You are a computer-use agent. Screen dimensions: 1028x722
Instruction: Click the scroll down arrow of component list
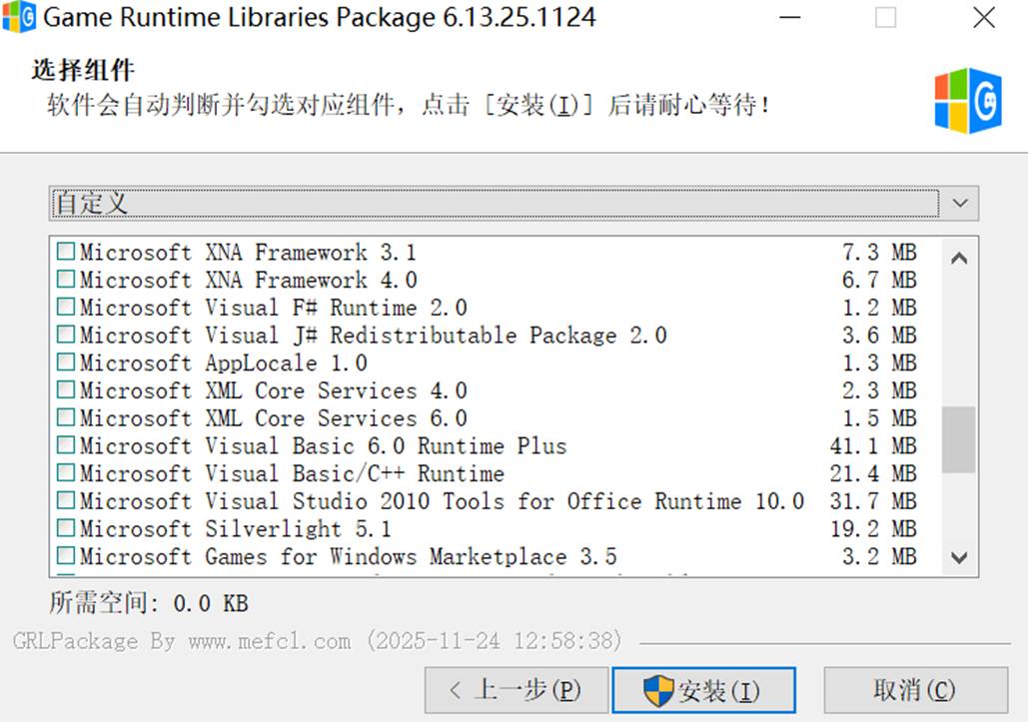[958, 557]
